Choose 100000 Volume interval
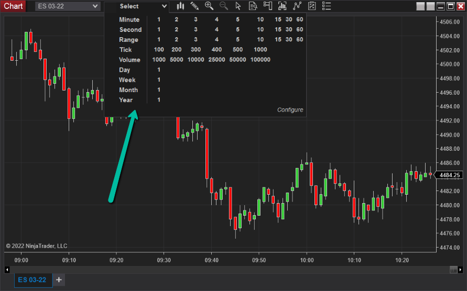 (x=260, y=60)
